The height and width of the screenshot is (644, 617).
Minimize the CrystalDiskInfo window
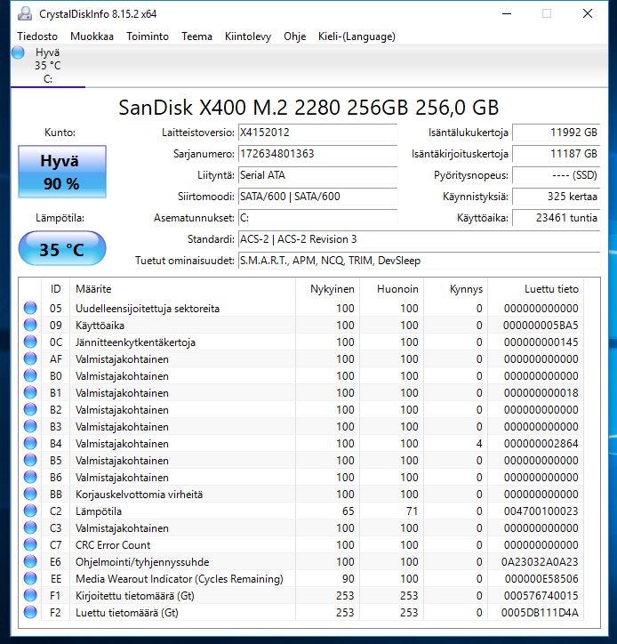[507, 13]
